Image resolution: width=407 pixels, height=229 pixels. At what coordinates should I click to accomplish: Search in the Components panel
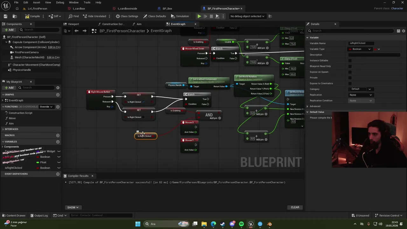[x=39, y=30]
